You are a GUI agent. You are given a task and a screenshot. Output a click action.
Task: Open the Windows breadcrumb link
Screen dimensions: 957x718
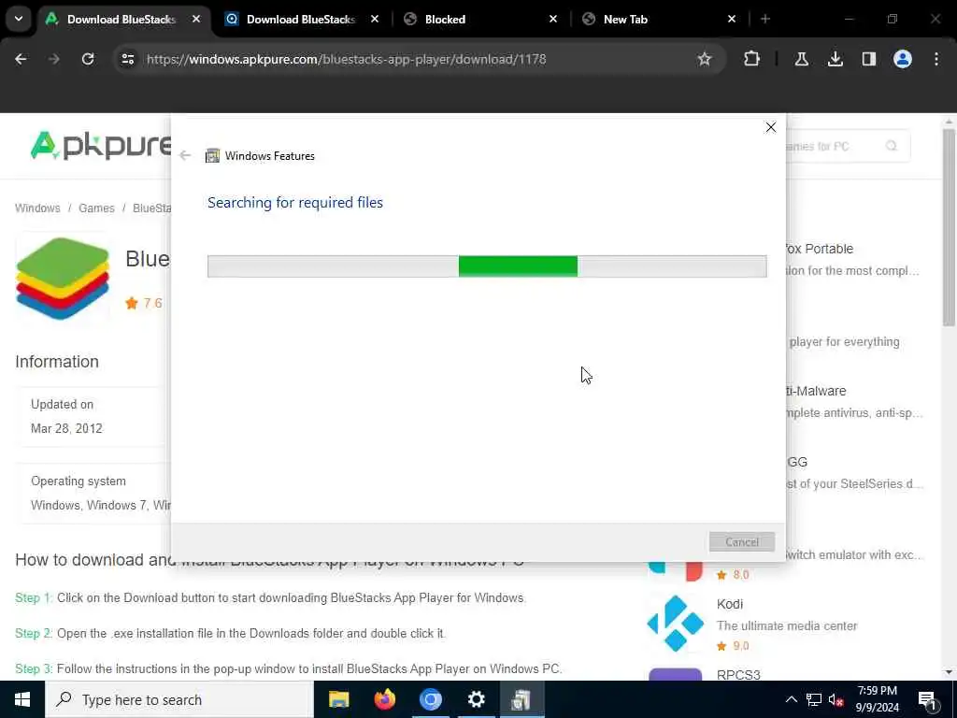(37, 208)
